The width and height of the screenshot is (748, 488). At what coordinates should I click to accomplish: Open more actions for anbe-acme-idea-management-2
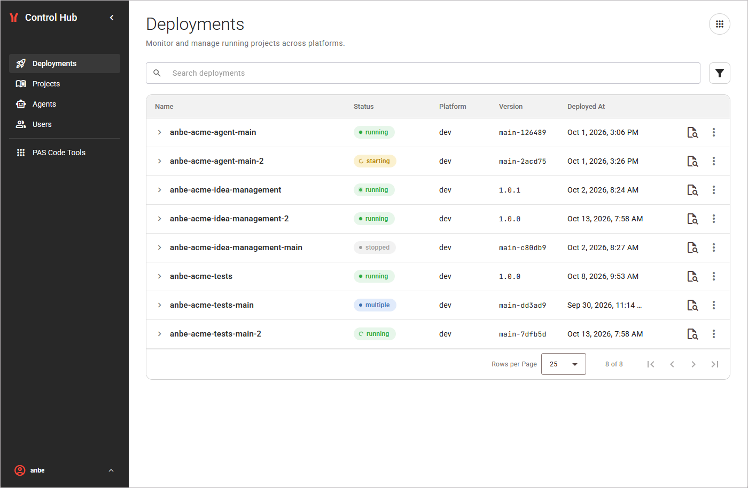tap(714, 219)
